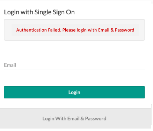
Task: Click Authentication Failed at the start of the alert
Action: (39, 30)
